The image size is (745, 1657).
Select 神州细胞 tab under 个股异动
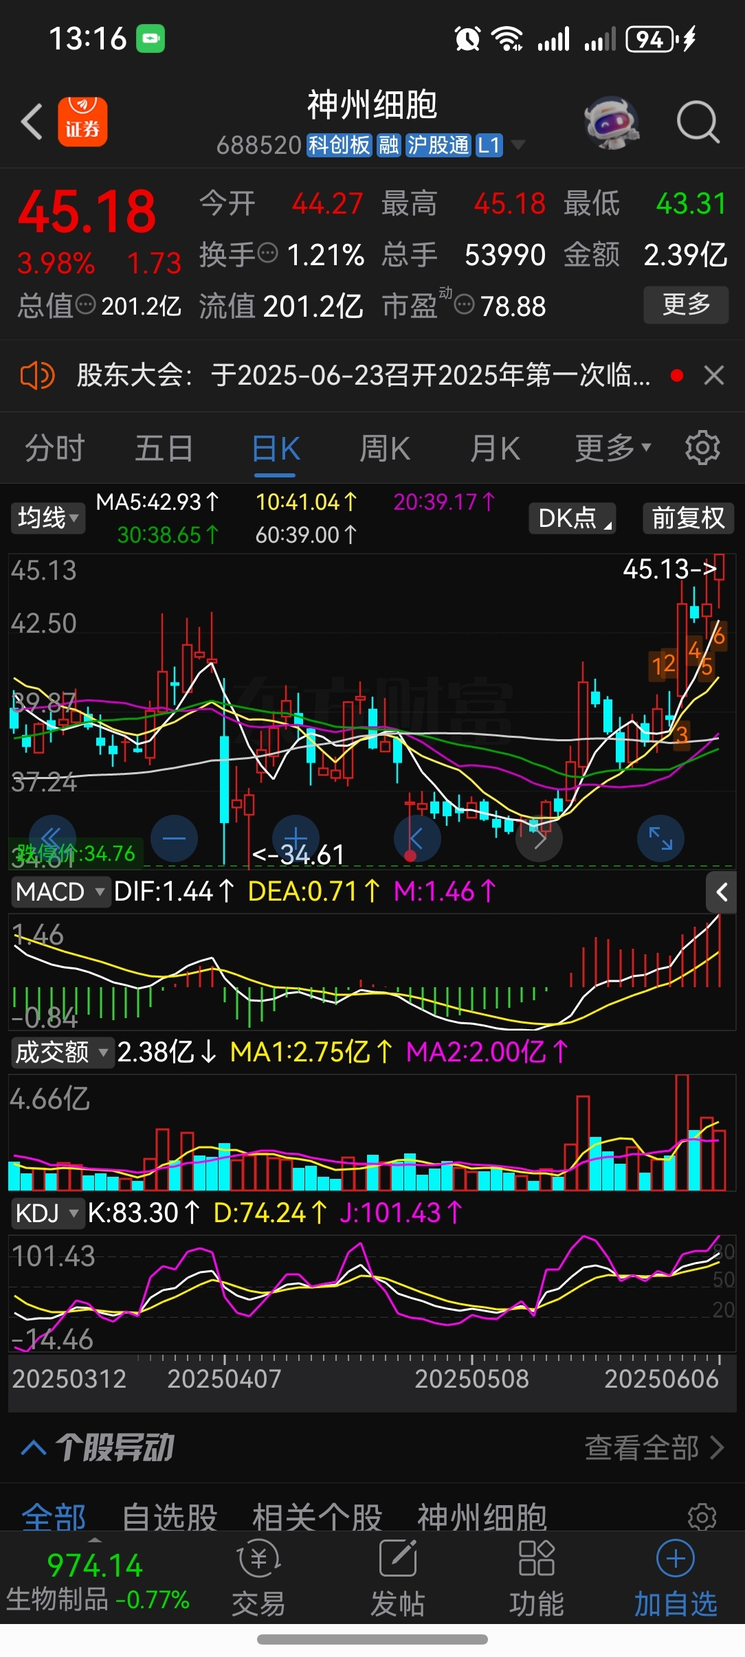click(x=482, y=1516)
